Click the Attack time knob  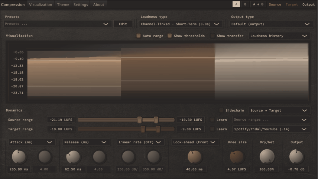[19, 157]
